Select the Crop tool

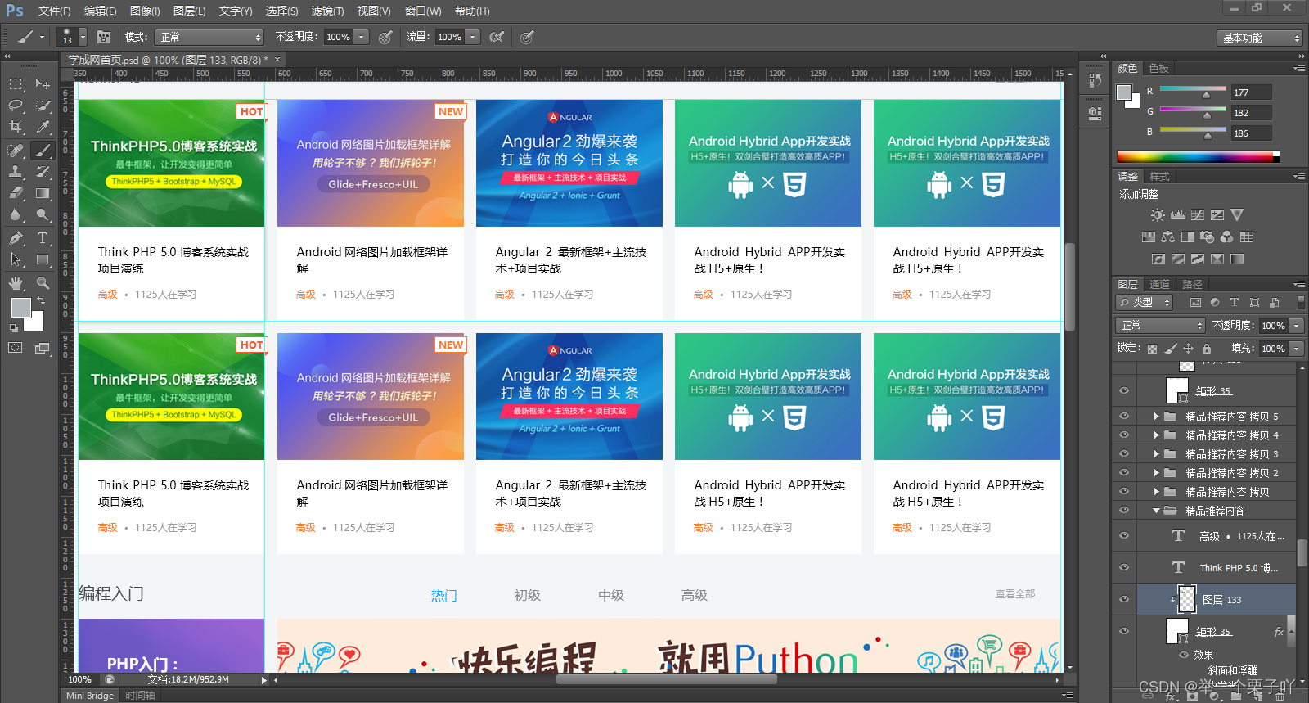coord(16,127)
